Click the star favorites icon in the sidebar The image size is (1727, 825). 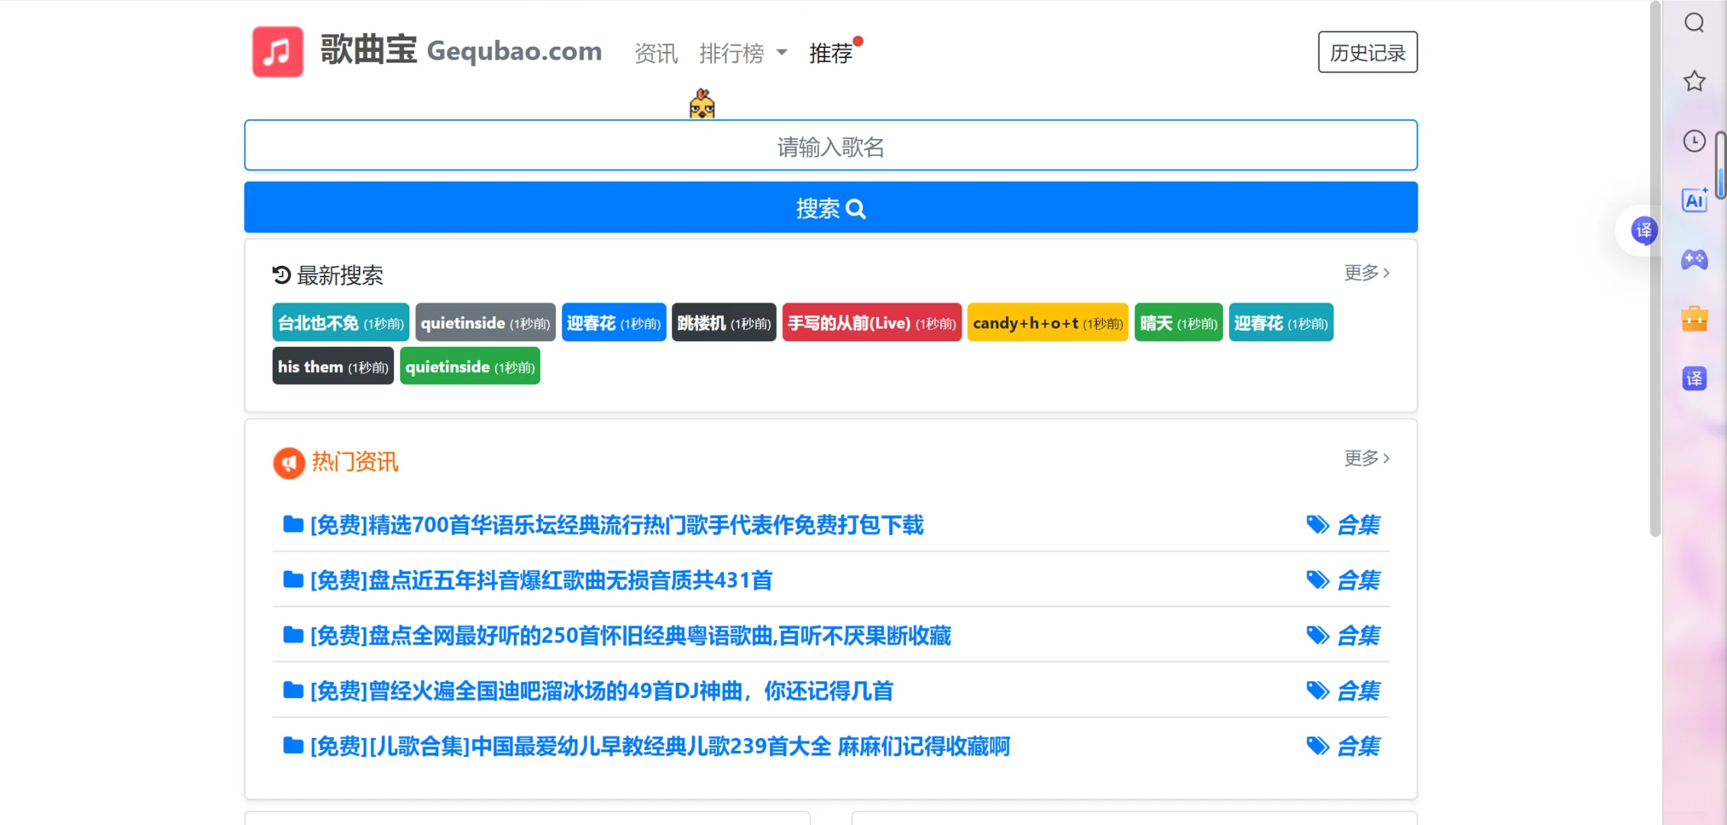click(x=1694, y=81)
